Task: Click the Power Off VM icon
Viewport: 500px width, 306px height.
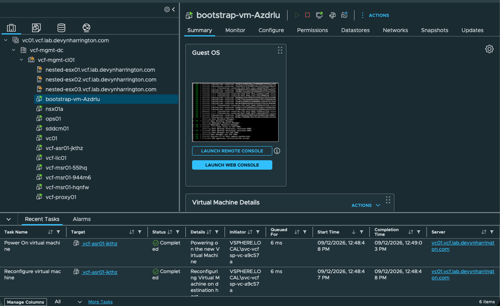Action: tap(308, 15)
